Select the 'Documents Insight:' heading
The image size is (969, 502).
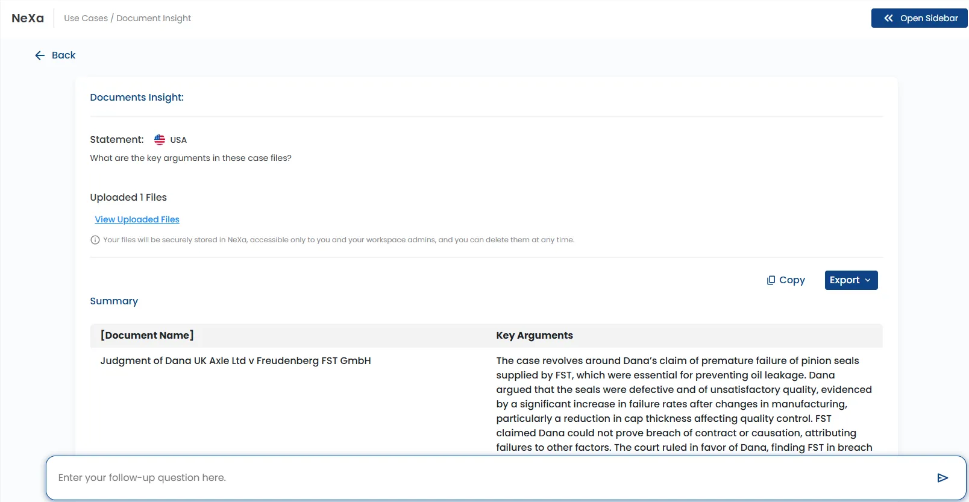(x=137, y=98)
